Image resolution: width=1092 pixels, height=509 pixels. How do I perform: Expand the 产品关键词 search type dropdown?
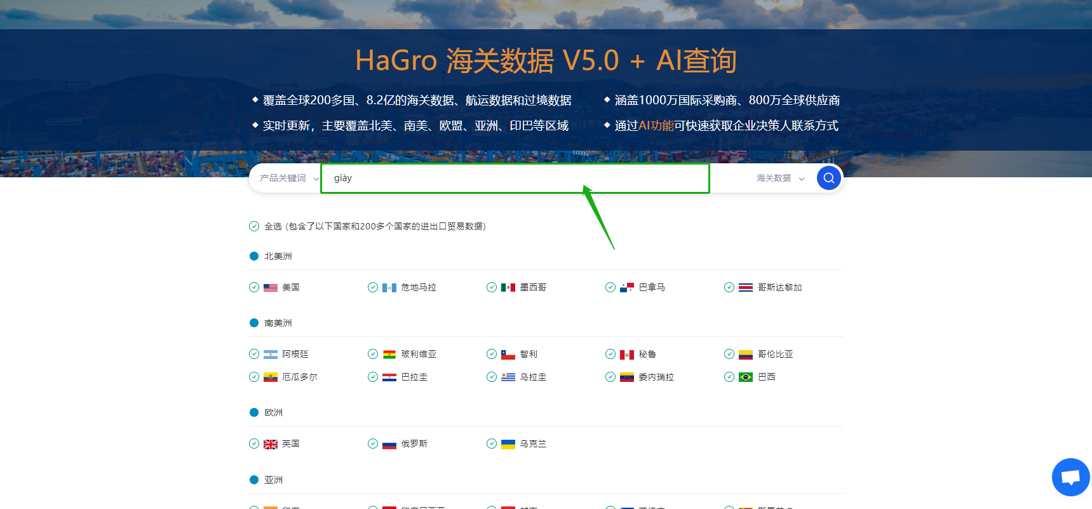[288, 179]
